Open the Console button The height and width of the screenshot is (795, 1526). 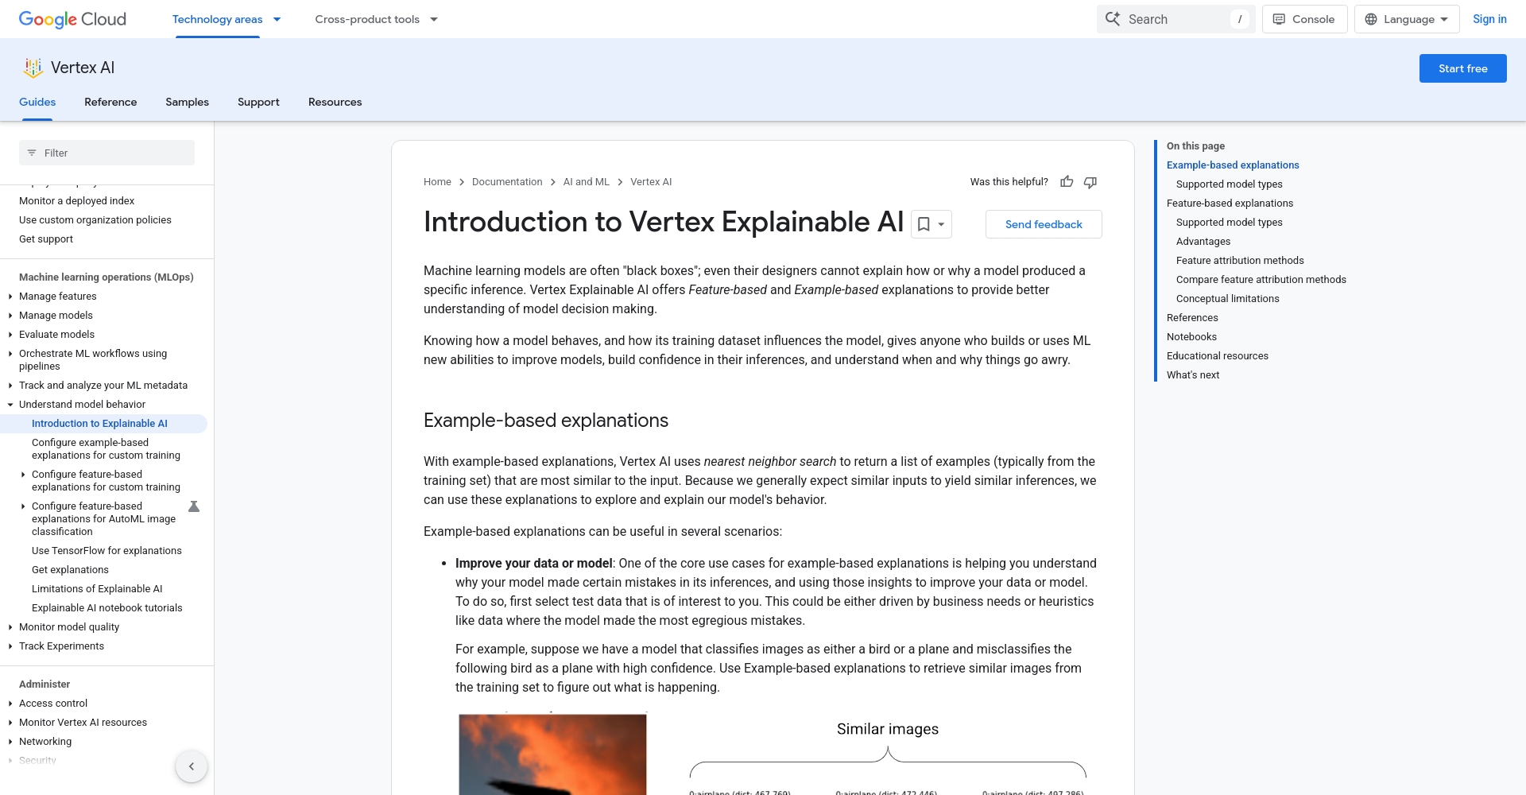1304,19
